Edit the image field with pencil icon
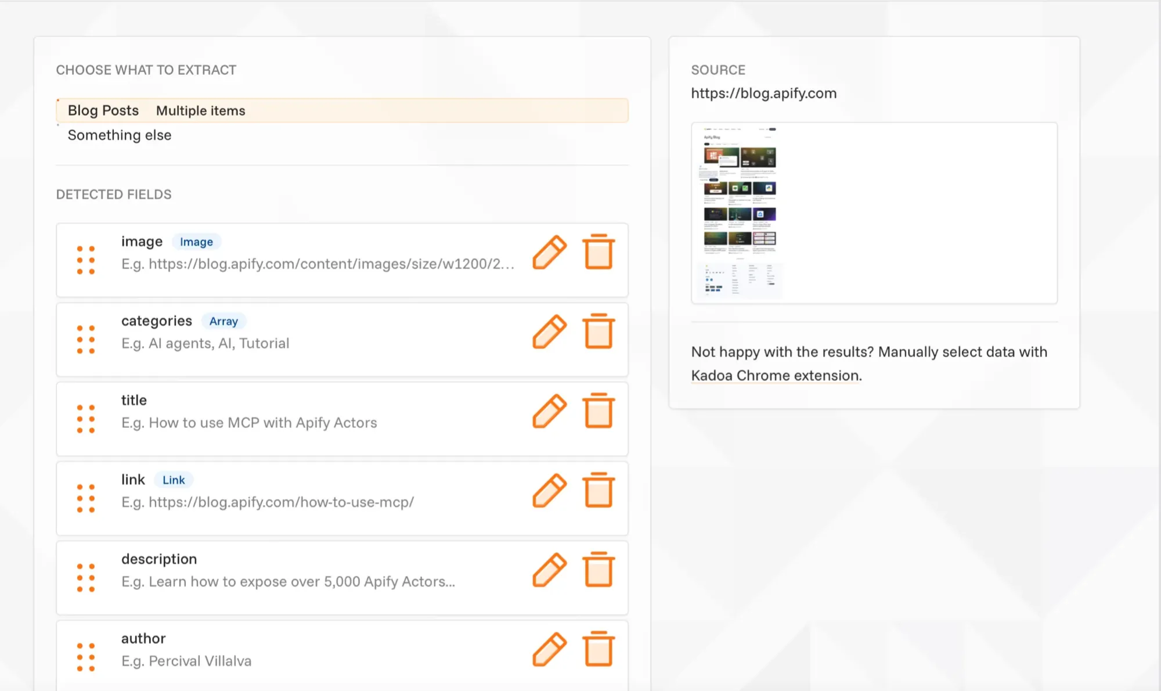Image resolution: width=1161 pixels, height=691 pixels. tap(549, 252)
